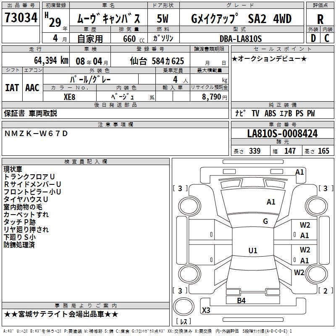The width and height of the screenshot is (336, 336).
Task: Click the width value 147
Action: pos(290,151)
